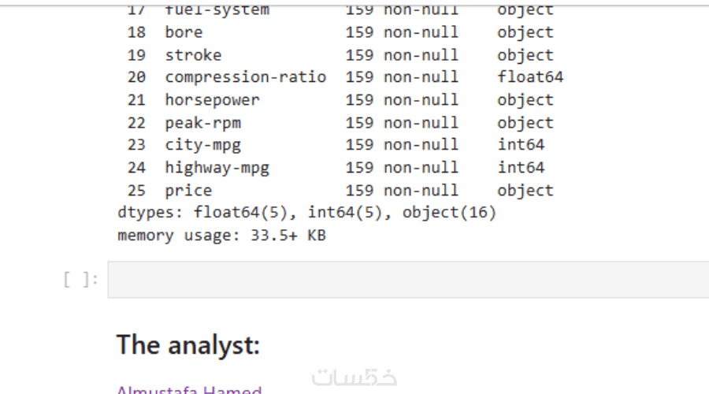709x394 pixels.
Task: Click the 'bore' column name
Action: click(x=184, y=32)
